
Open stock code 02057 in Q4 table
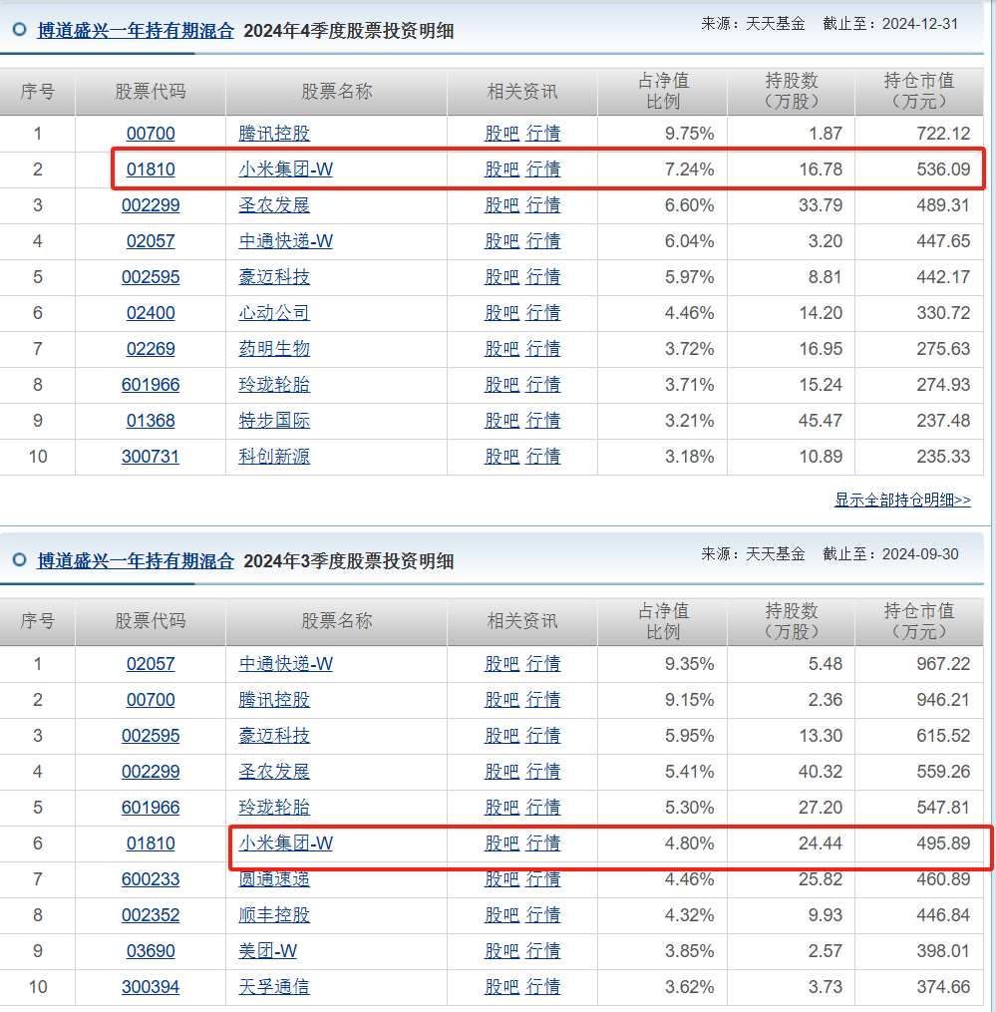coord(151,241)
